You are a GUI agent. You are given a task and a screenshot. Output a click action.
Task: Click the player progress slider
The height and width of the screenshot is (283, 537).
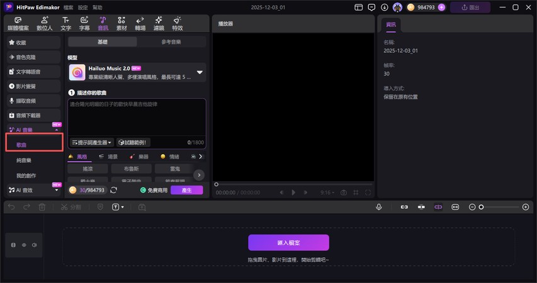(293, 184)
